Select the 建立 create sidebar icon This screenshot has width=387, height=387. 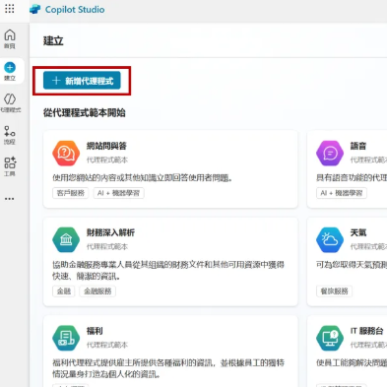coord(10,71)
